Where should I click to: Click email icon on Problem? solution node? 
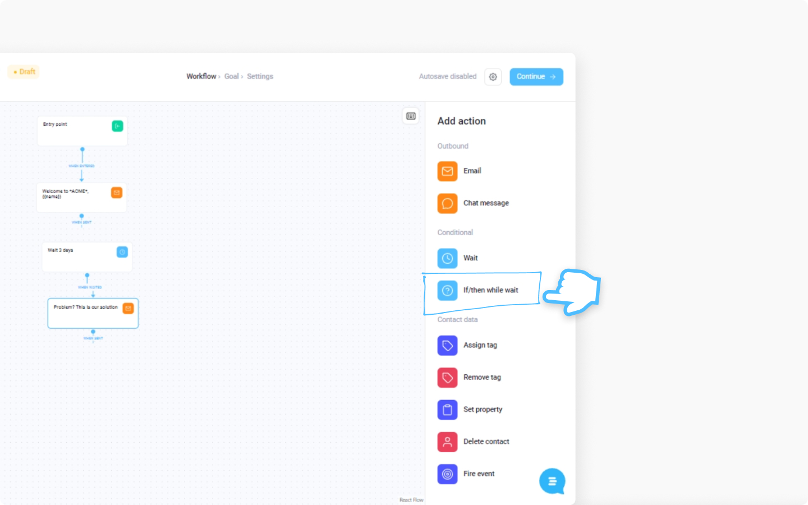[128, 308]
